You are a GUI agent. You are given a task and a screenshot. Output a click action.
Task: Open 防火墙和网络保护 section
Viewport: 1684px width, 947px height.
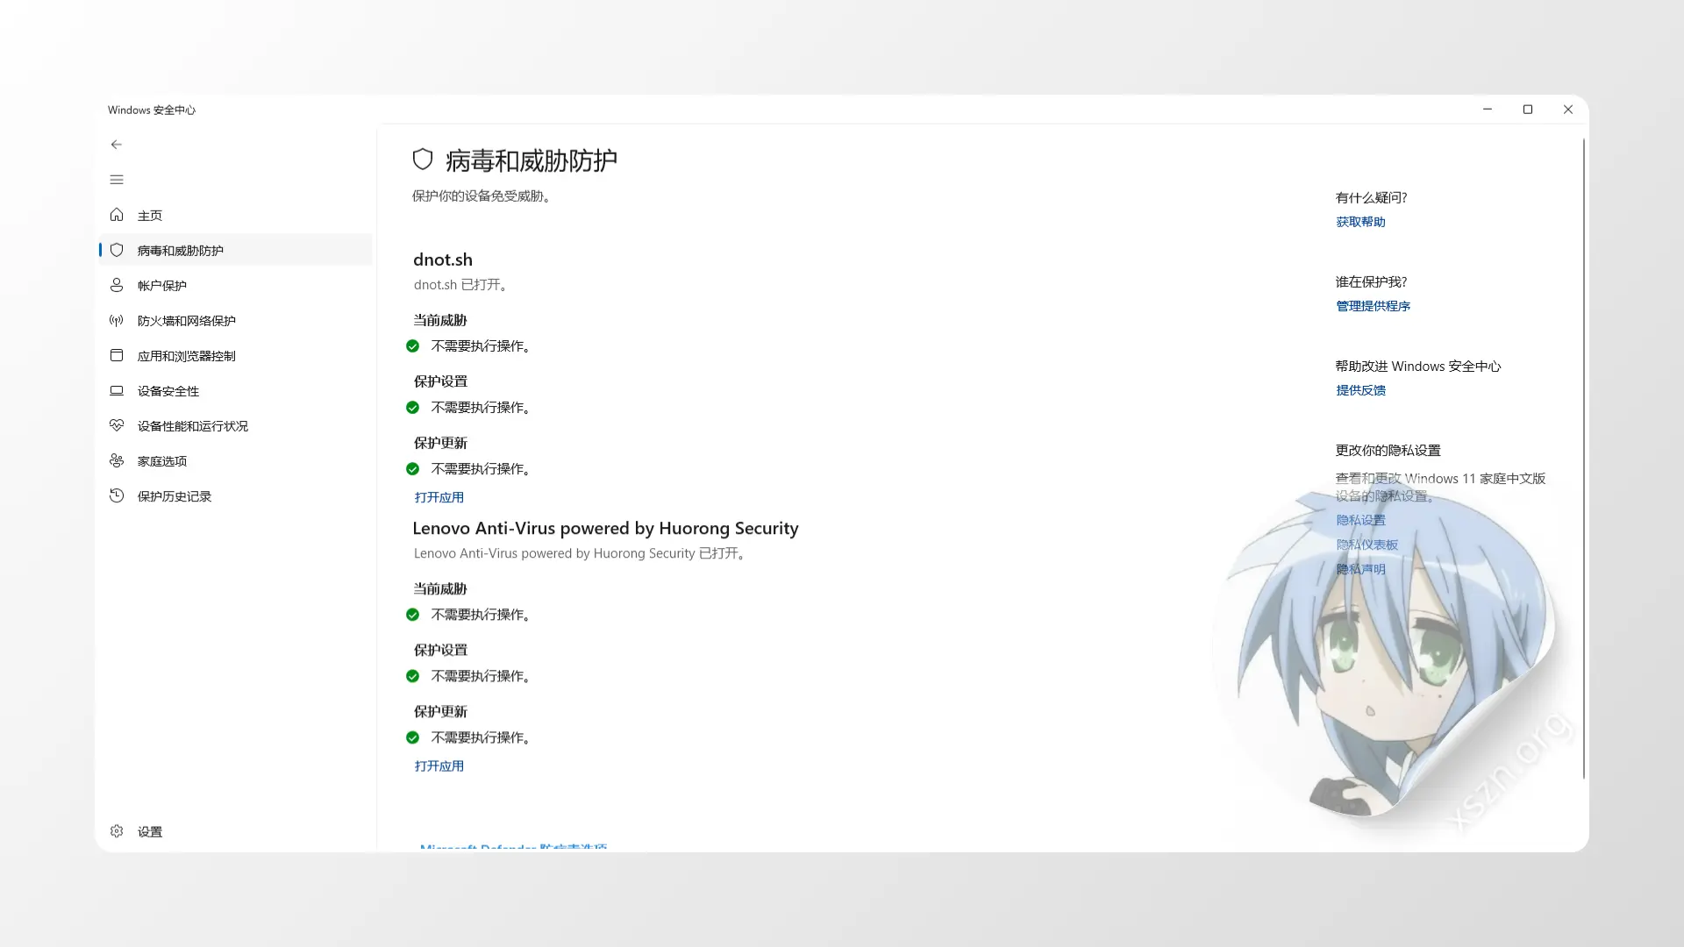236,320
